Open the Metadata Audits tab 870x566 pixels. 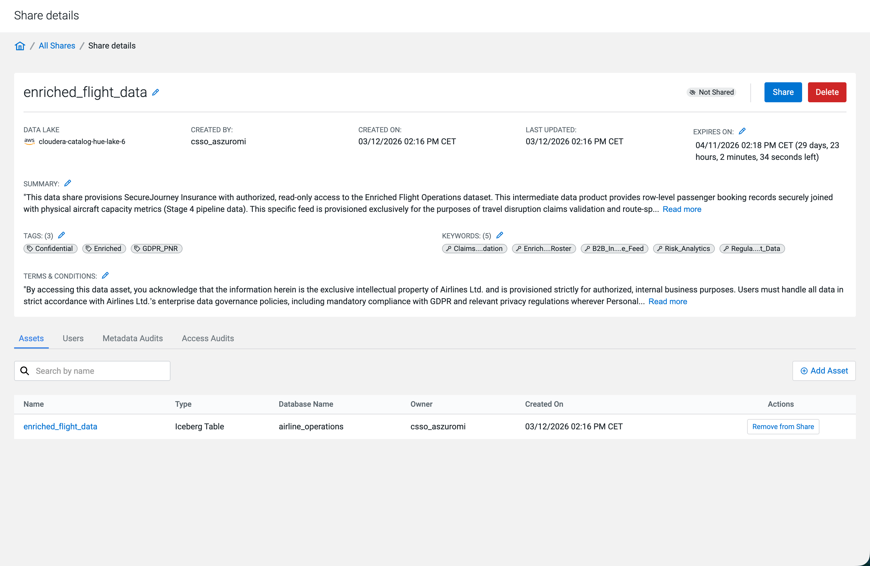tap(133, 338)
